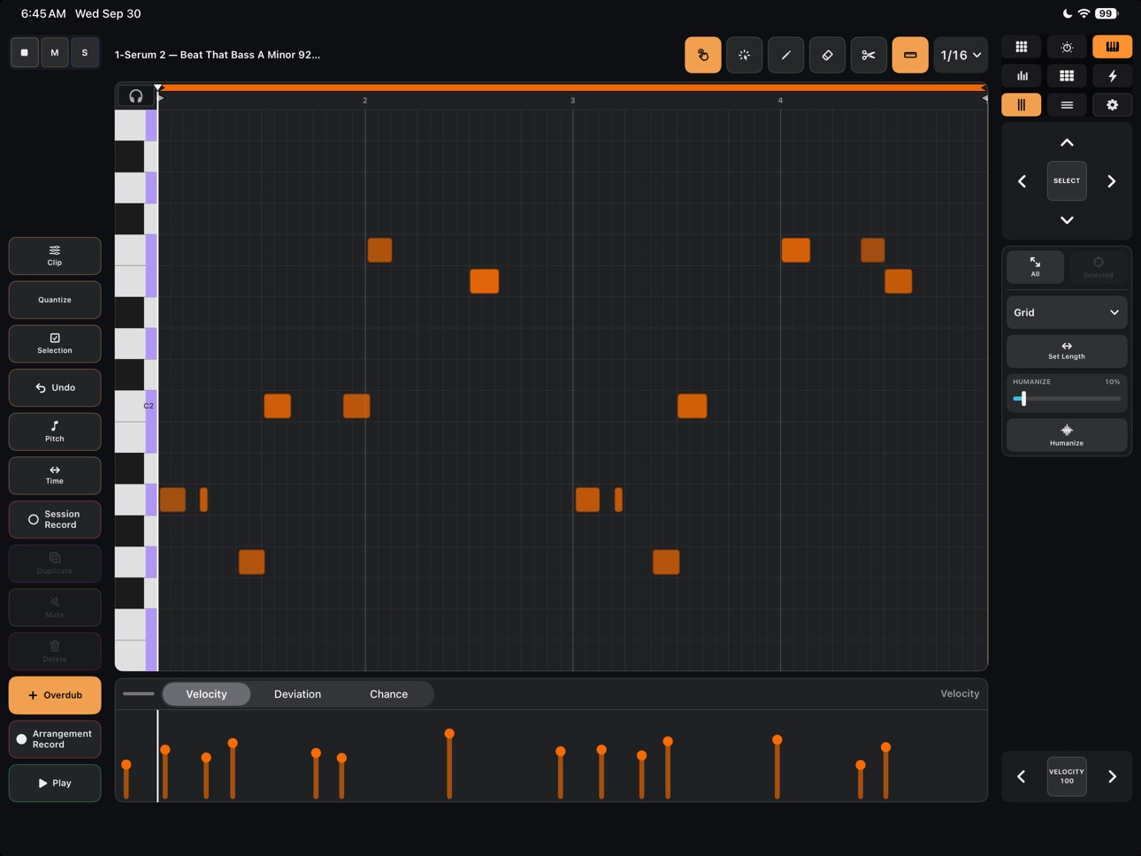Select the scissors split tool
The image size is (1141, 856).
coord(869,55)
